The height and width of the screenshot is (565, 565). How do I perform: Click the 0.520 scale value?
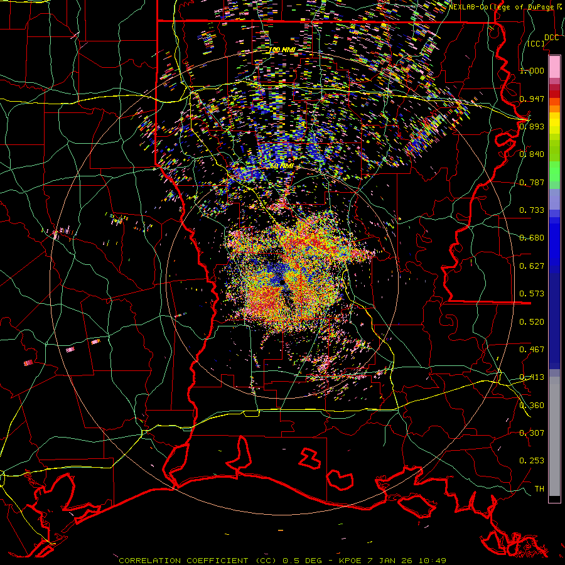tap(532, 322)
